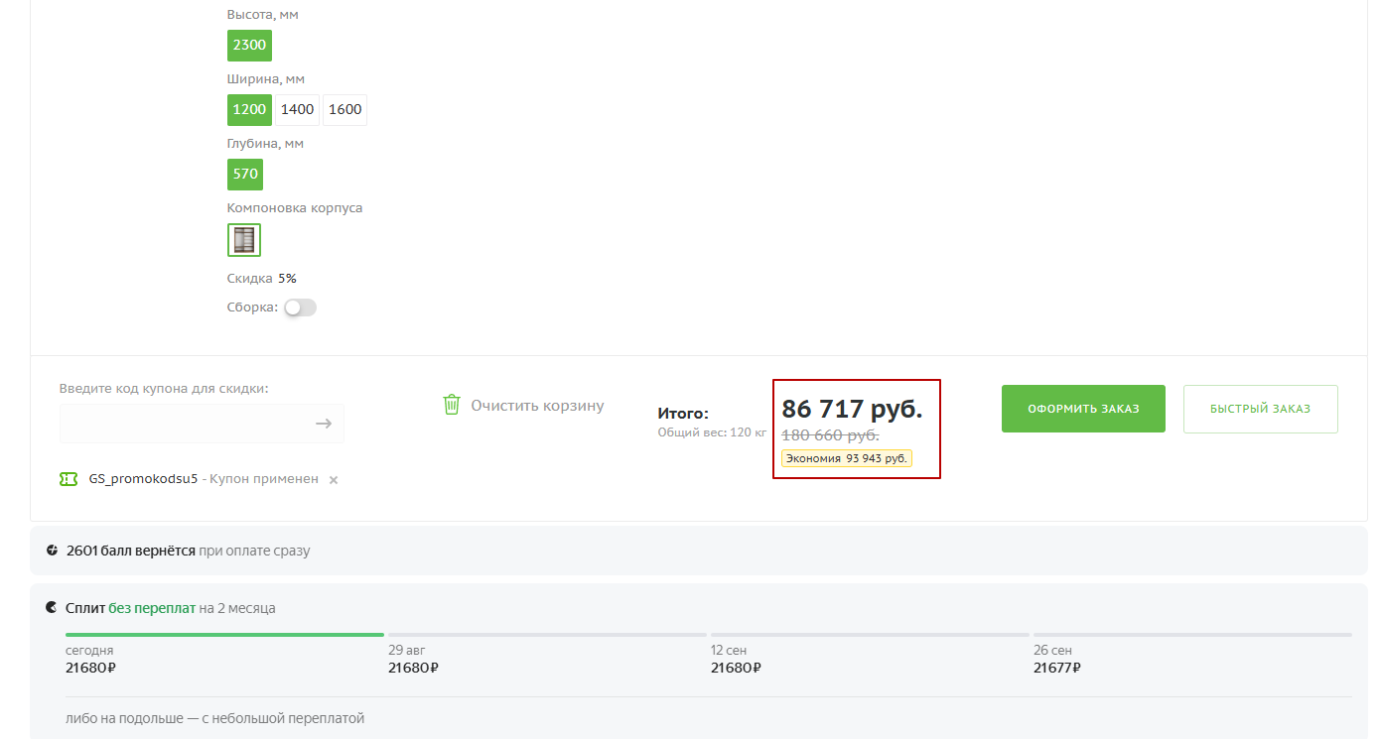Remove the applied GS_promokodsu5 coupon
Screen dimensions: 1379x739
334,480
